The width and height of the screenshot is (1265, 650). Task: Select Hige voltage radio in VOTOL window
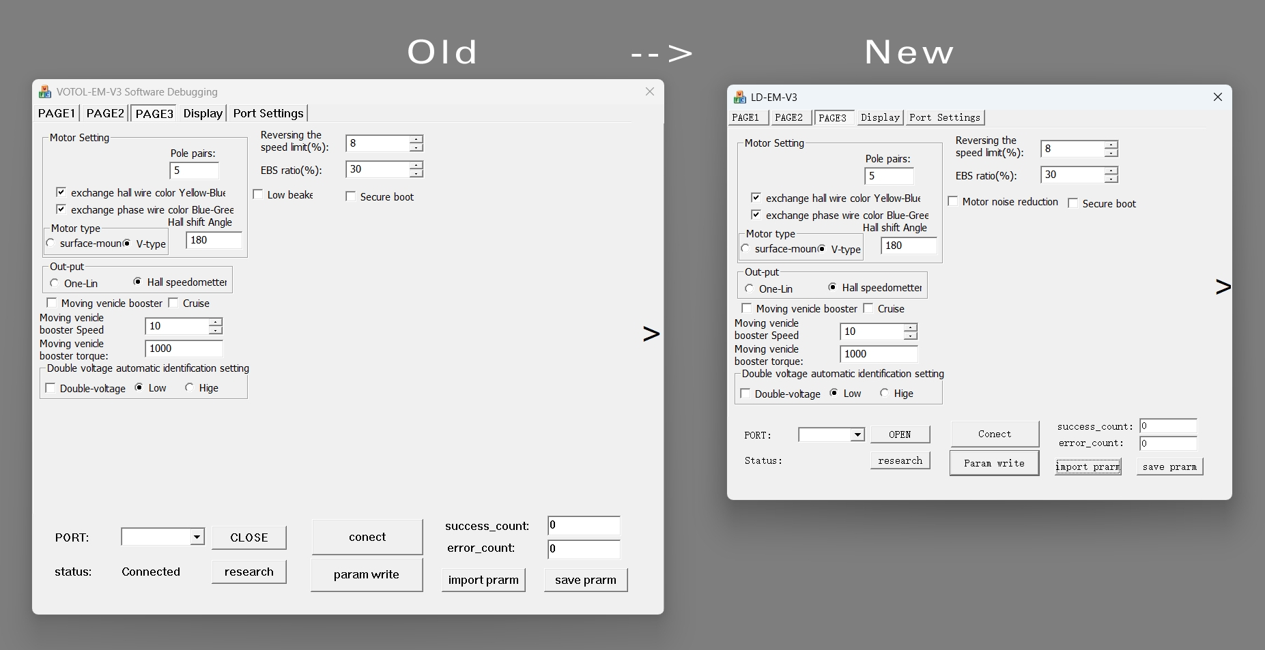tap(189, 387)
